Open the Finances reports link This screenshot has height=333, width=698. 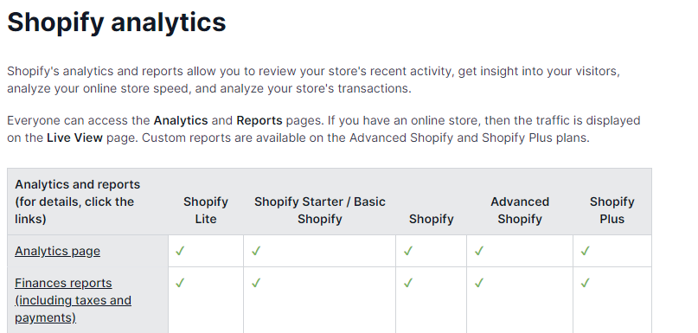point(73,300)
